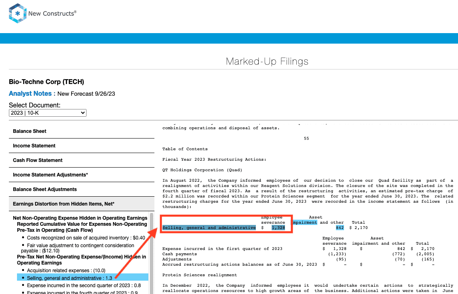Click the 'New Constructs' brand name text

point(52,13)
